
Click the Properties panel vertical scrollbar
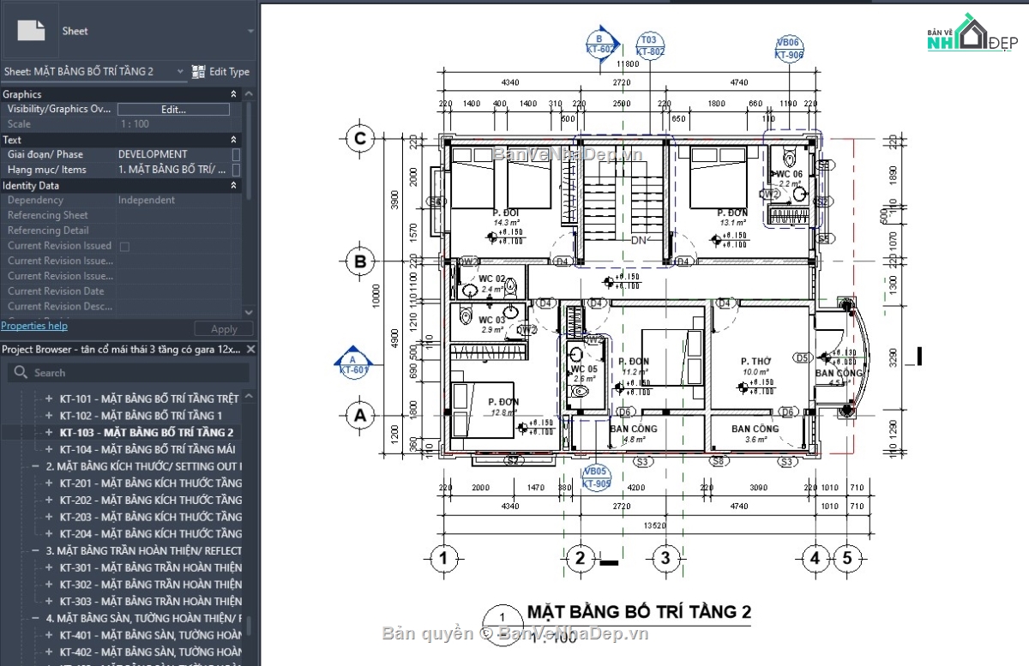[x=250, y=150]
